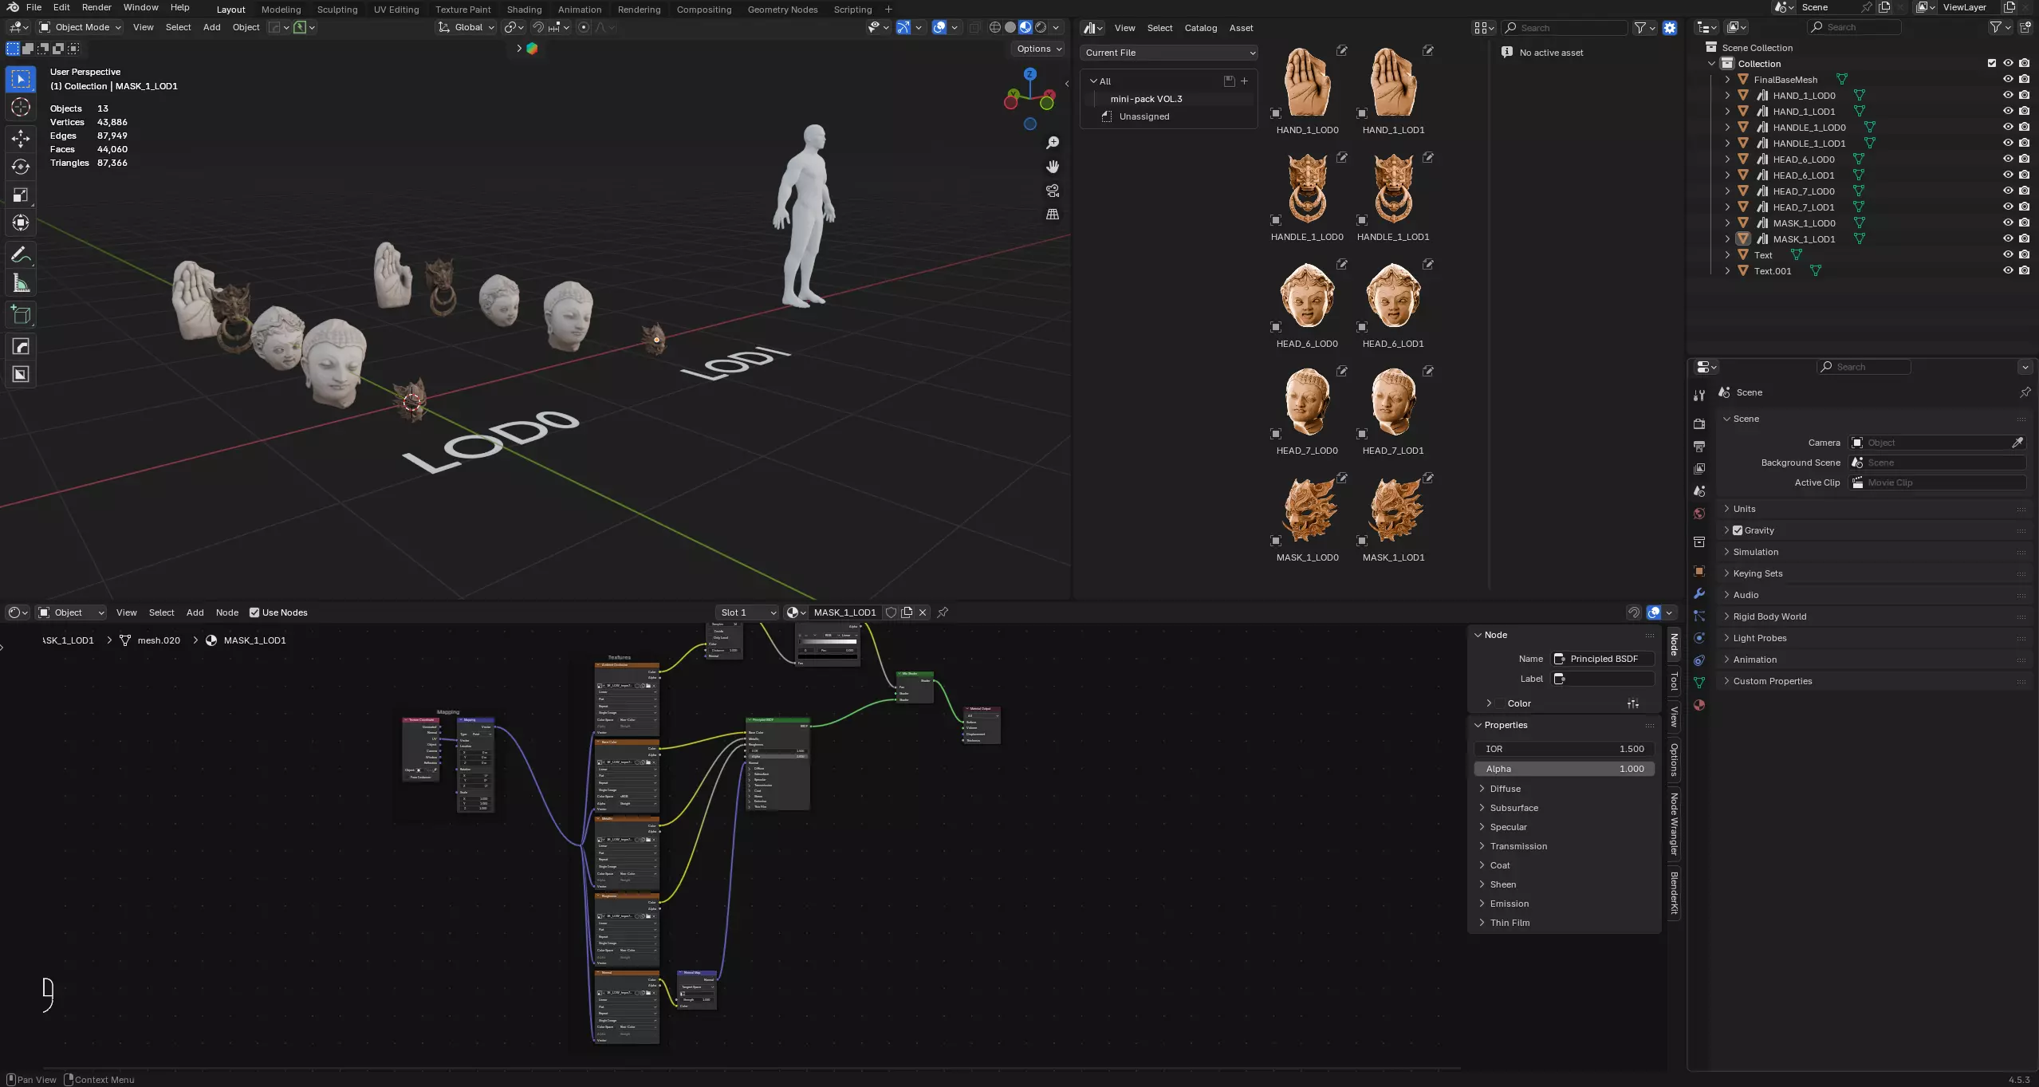Toggle camera view icon in viewport
This screenshot has height=1087, width=2039.
[1053, 191]
